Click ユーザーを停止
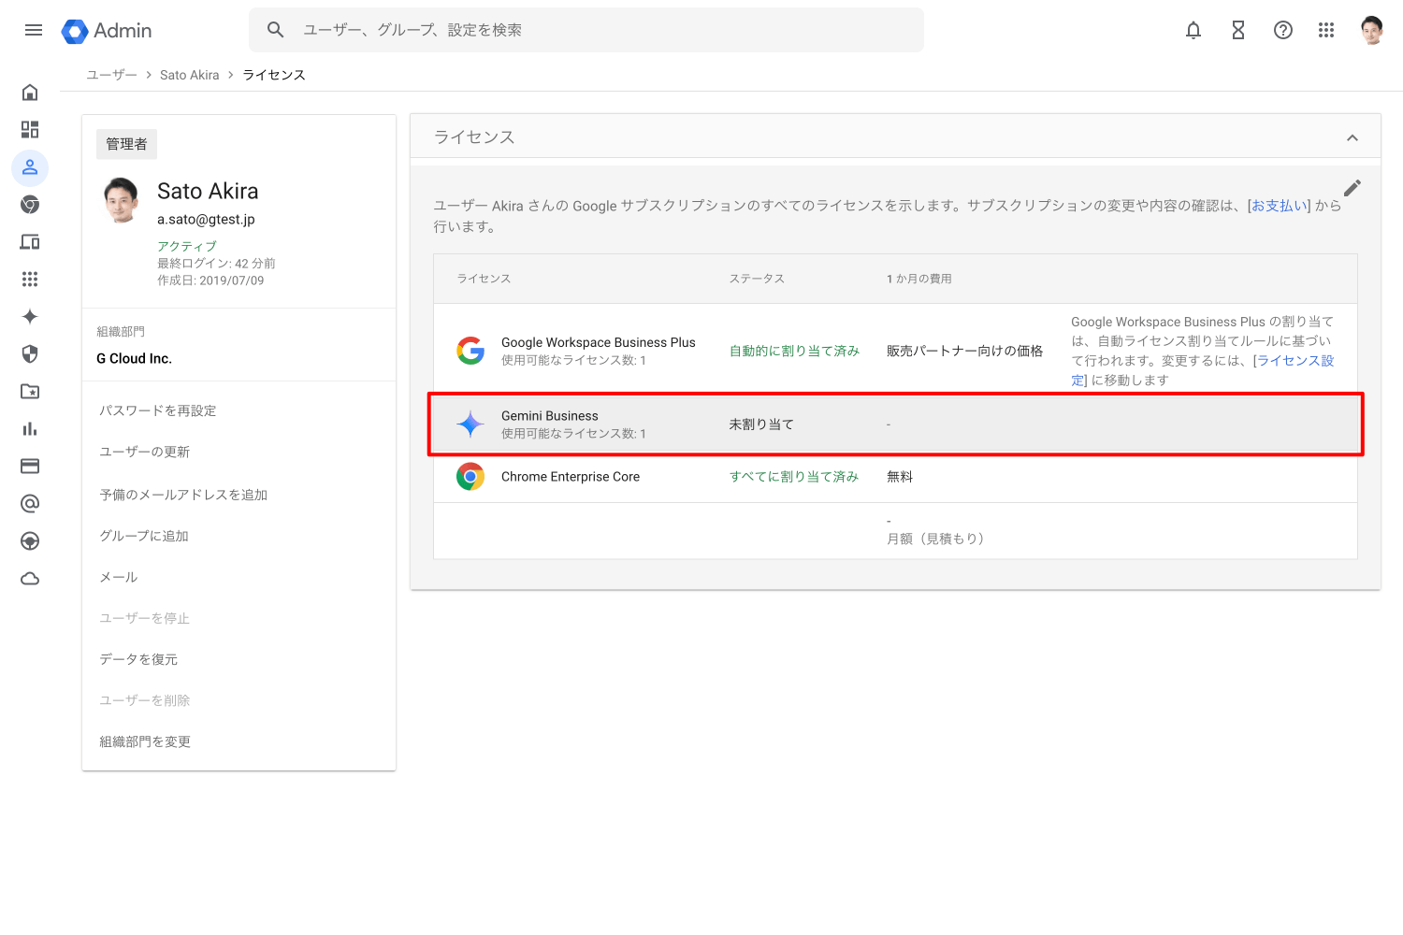1403x935 pixels. point(145,618)
